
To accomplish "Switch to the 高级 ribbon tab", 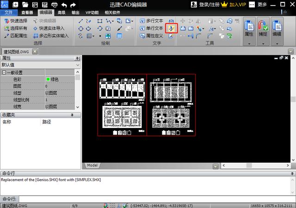I will coord(62,12).
